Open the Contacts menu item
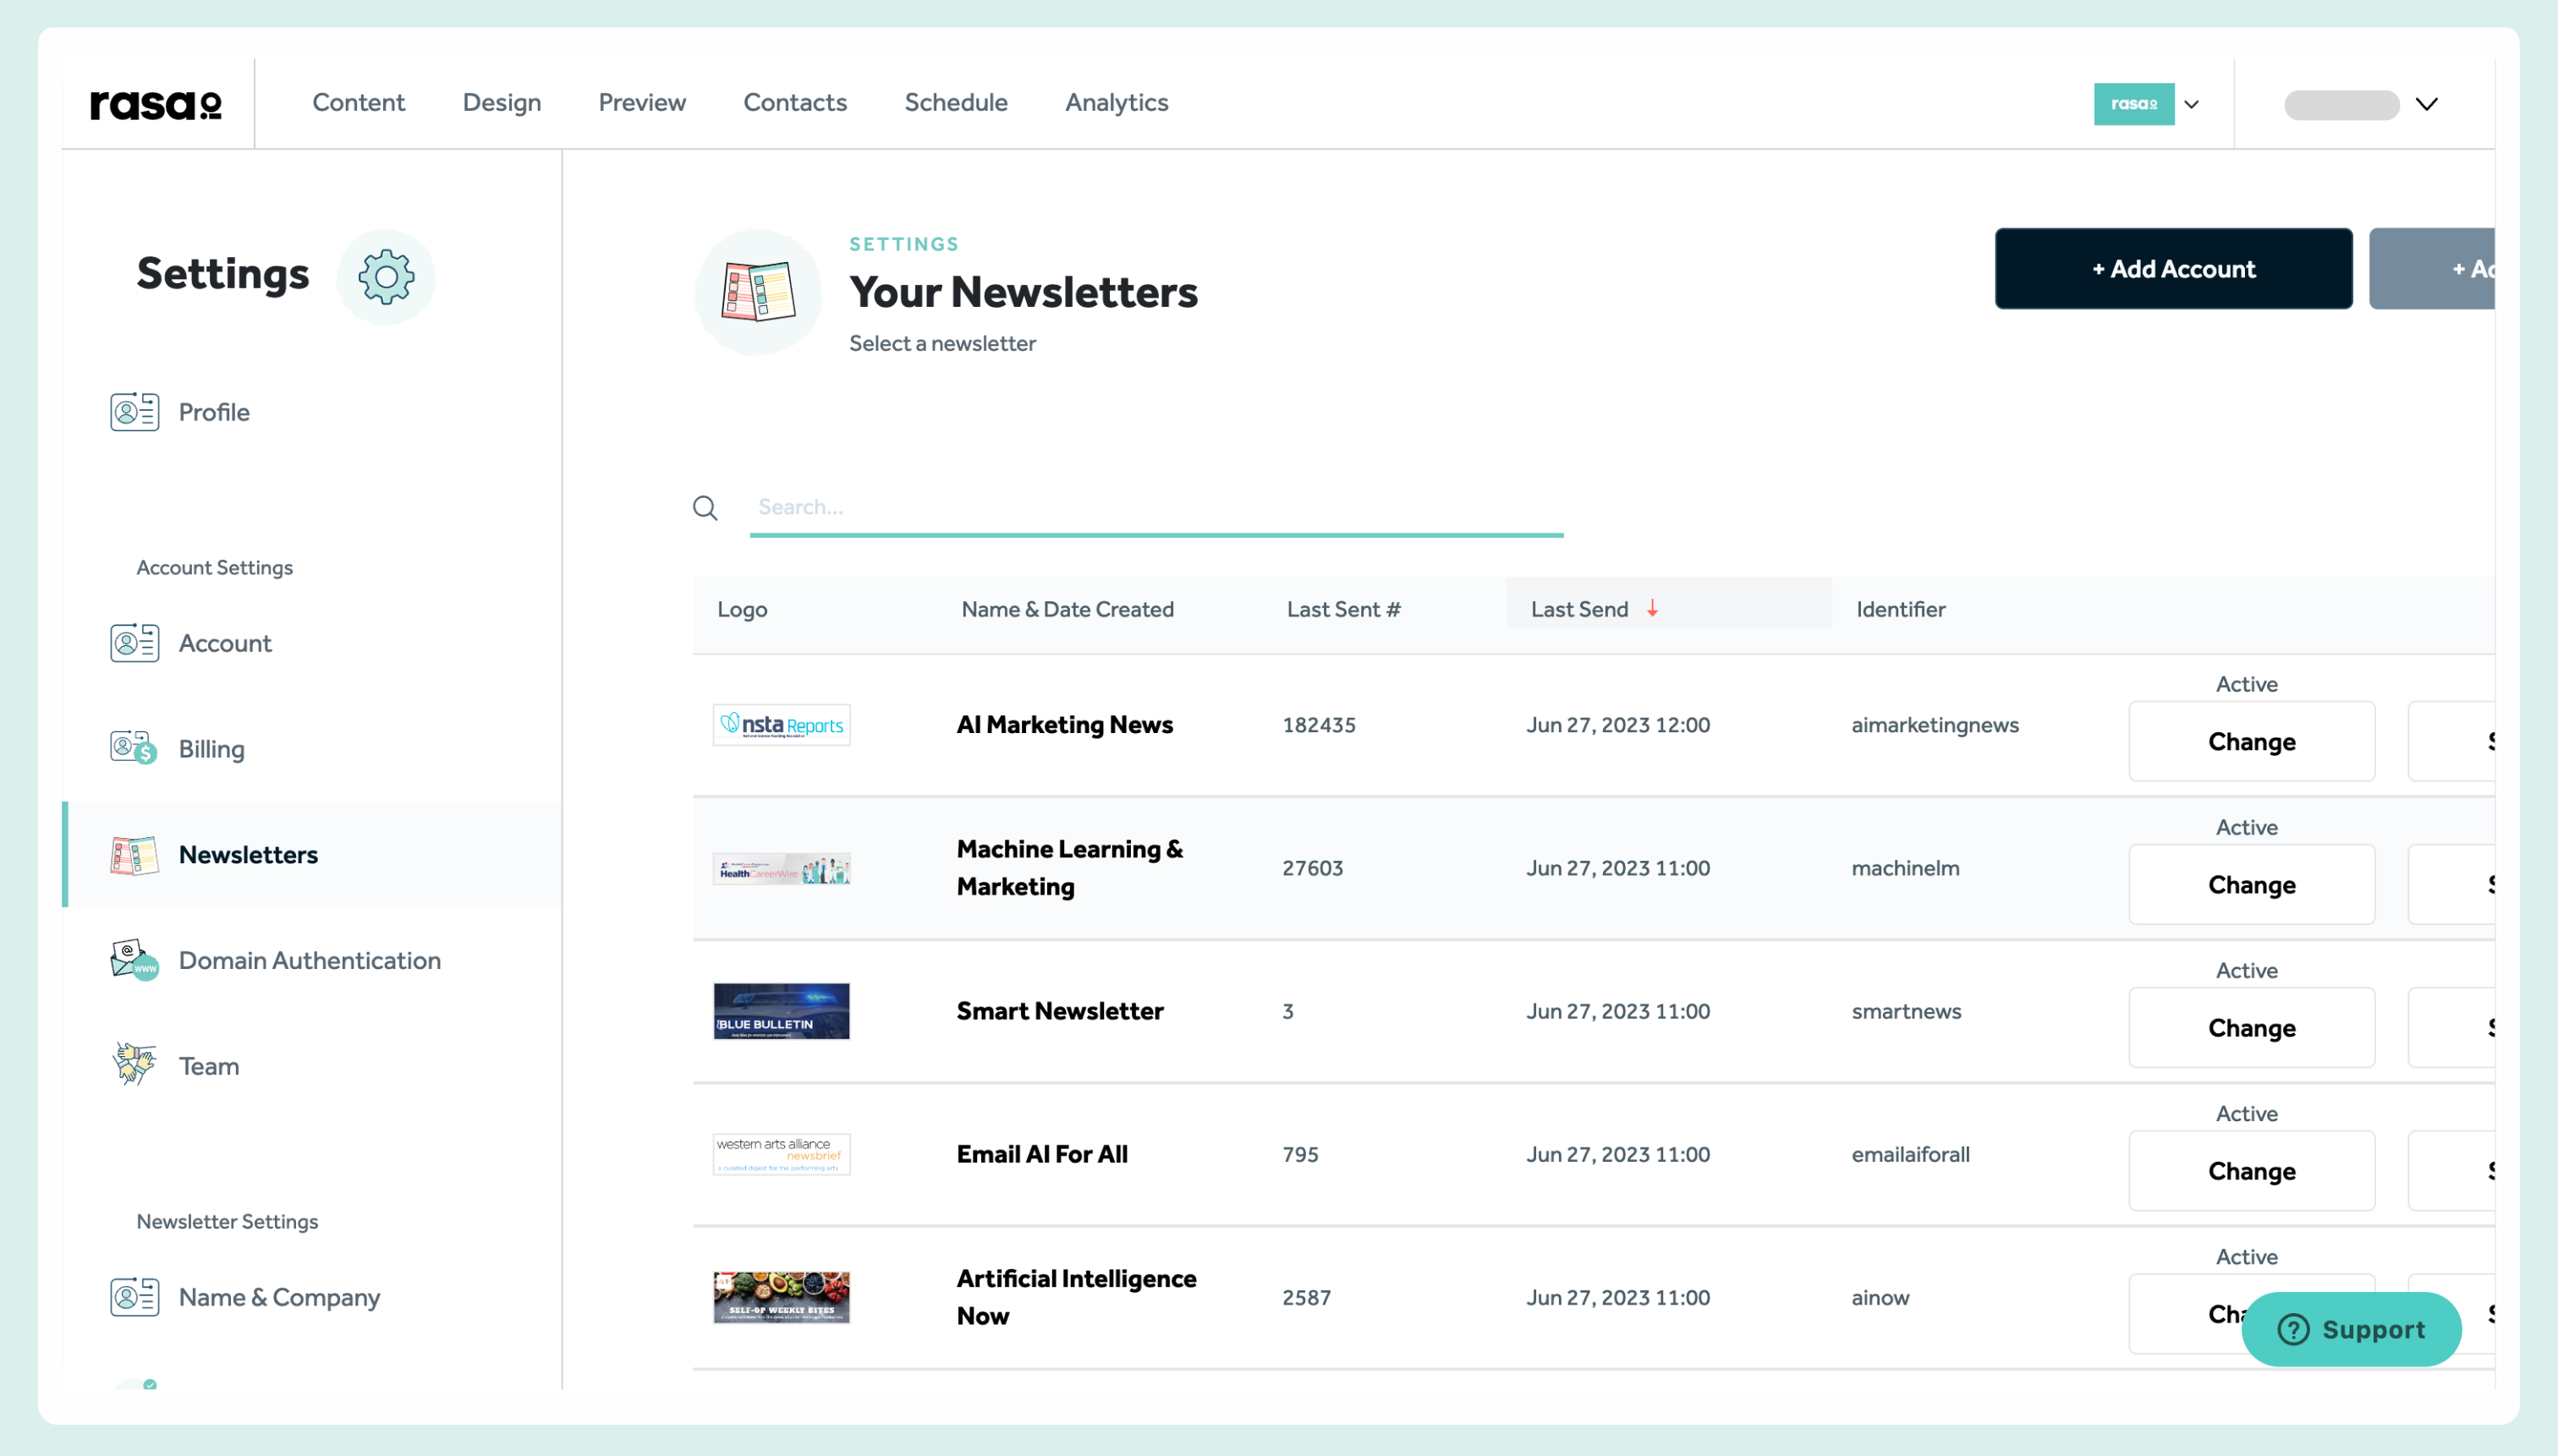This screenshot has height=1456, width=2558. 794,102
